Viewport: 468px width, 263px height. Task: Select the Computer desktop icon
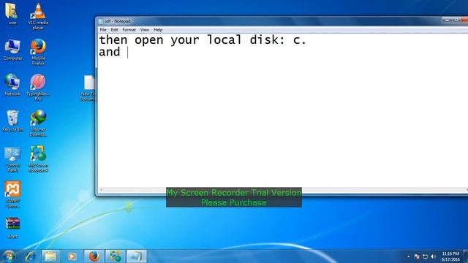tap(12, 50)
